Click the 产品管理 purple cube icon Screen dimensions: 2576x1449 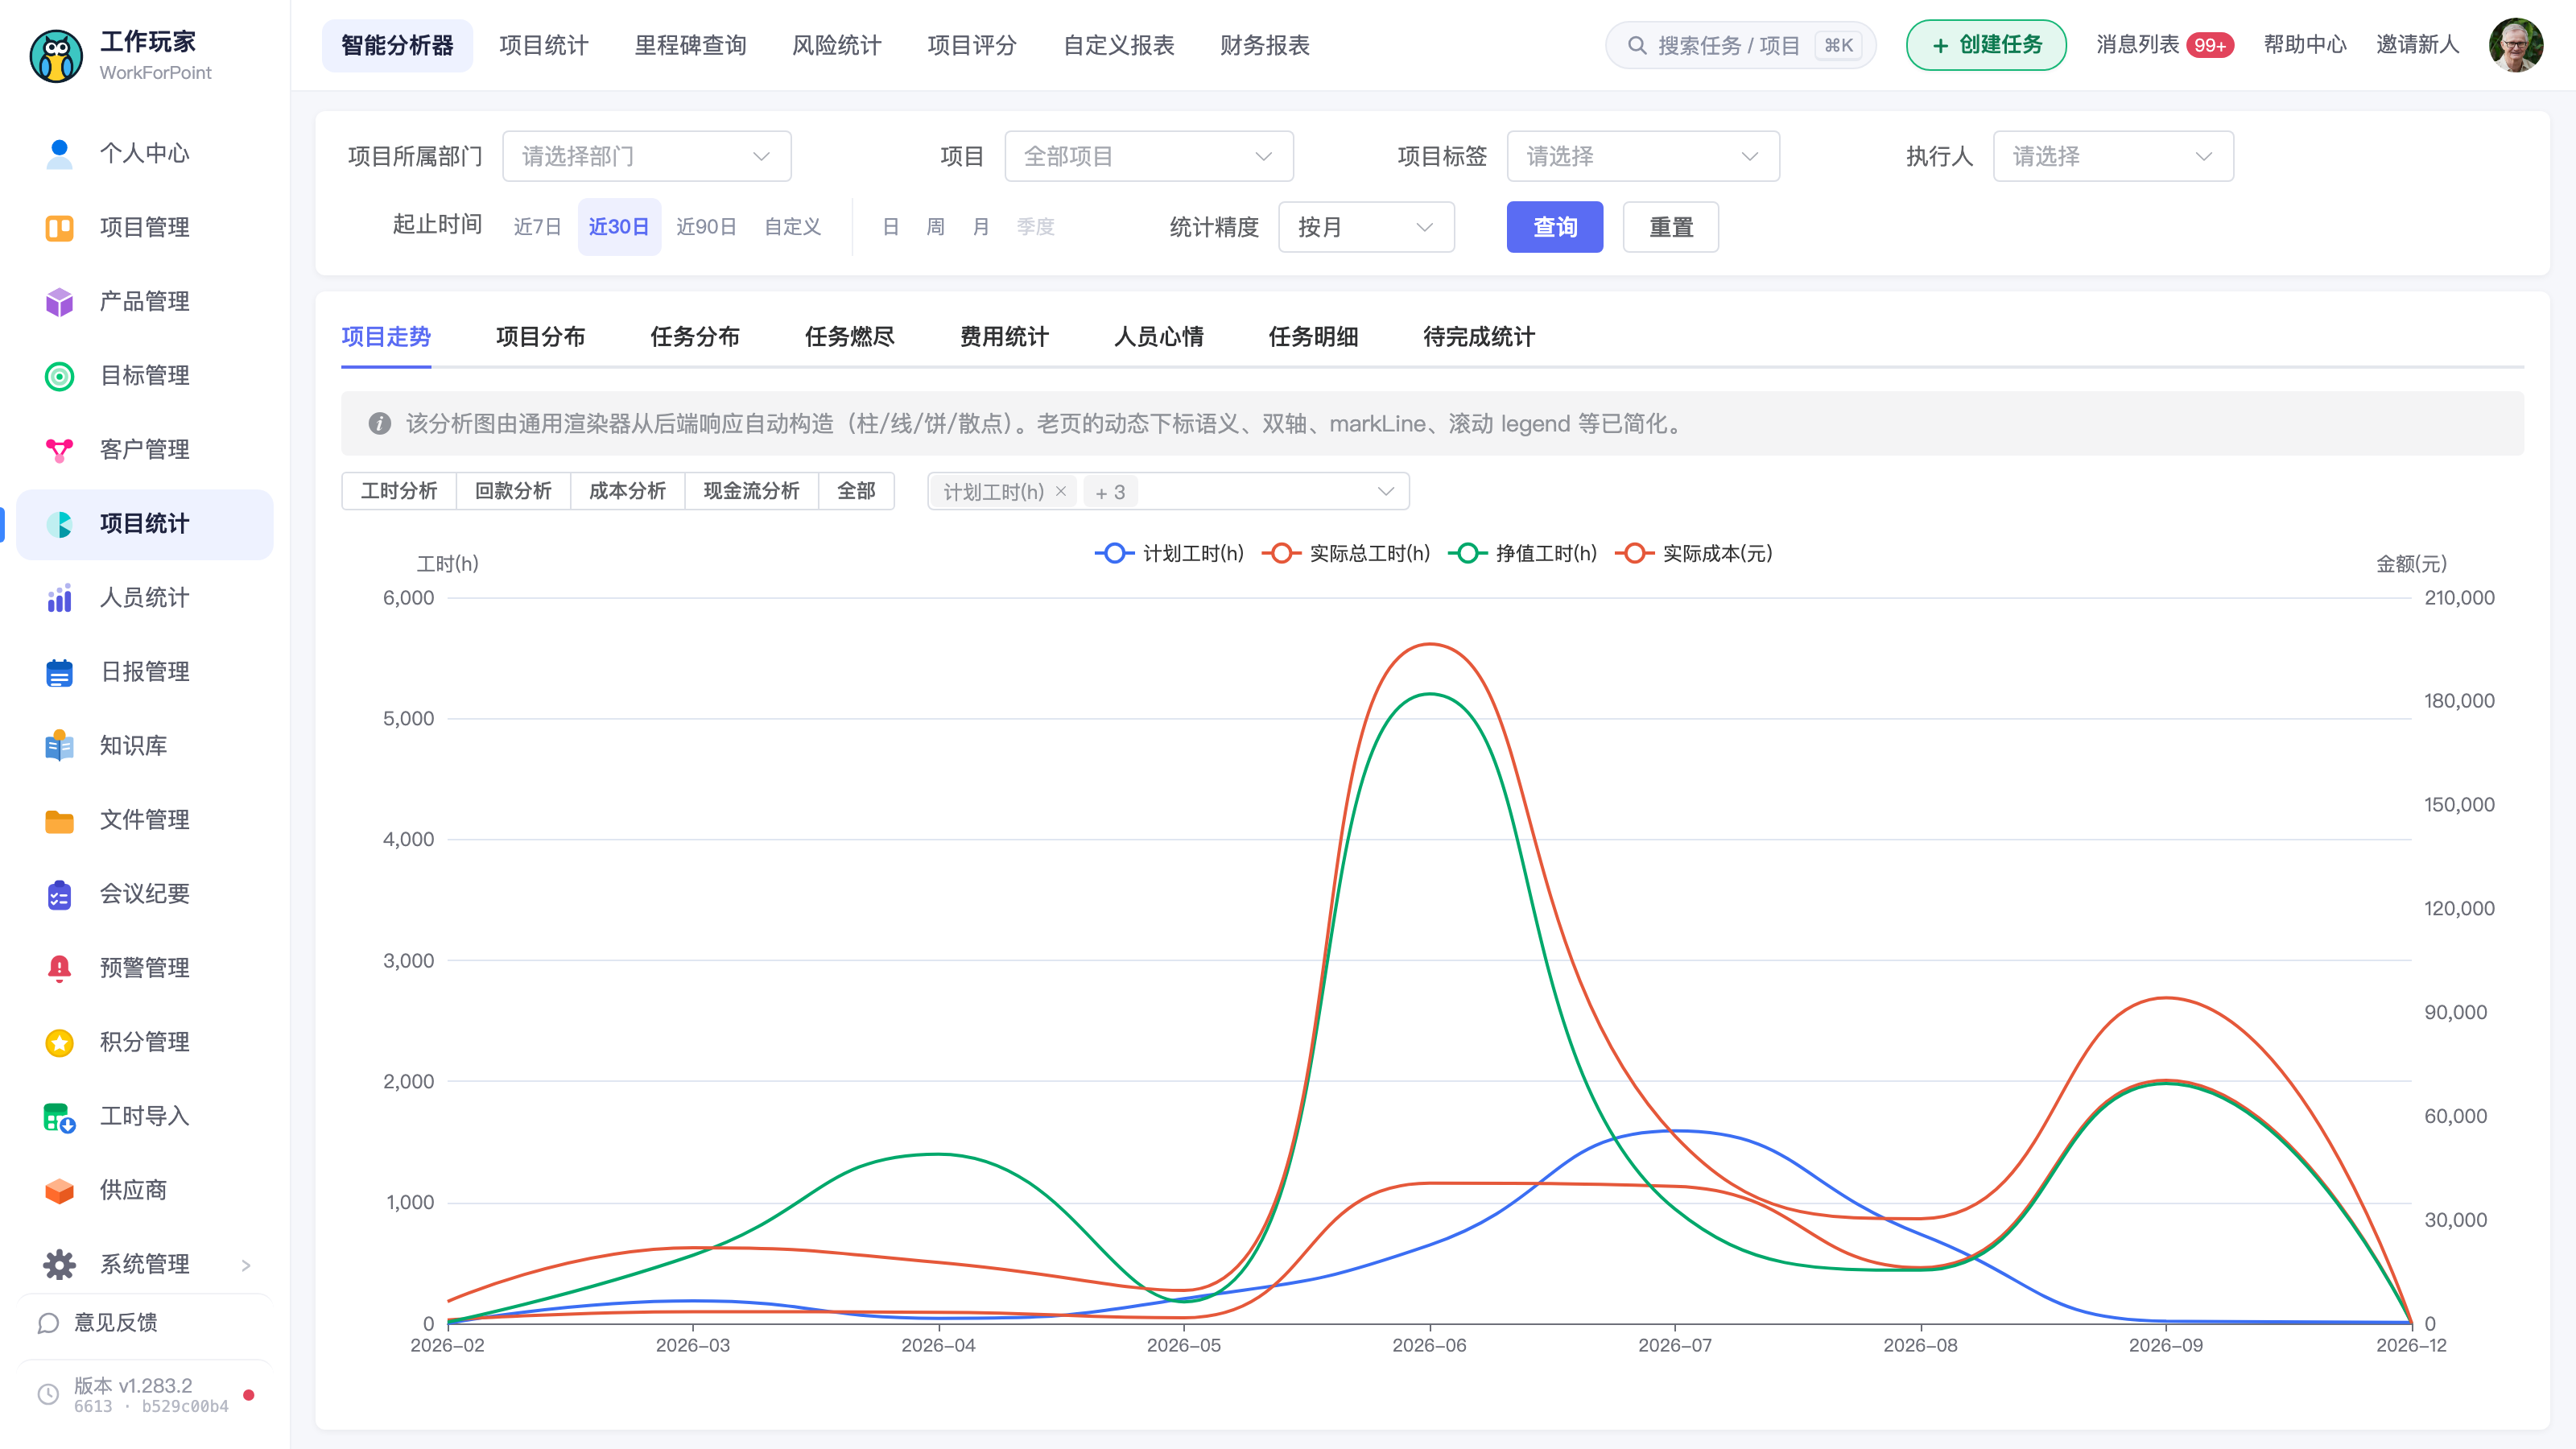(59, 302)
